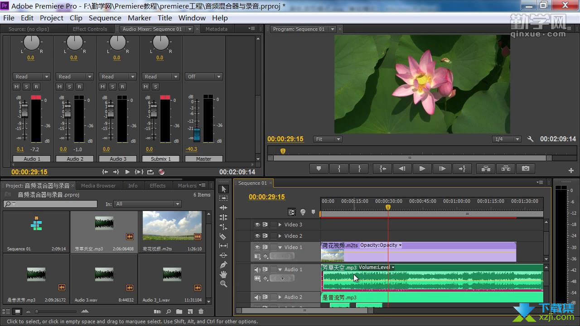Viewport: 580px width, 326px height.
Task: Select the Hand tool
Action: (223, 274)
